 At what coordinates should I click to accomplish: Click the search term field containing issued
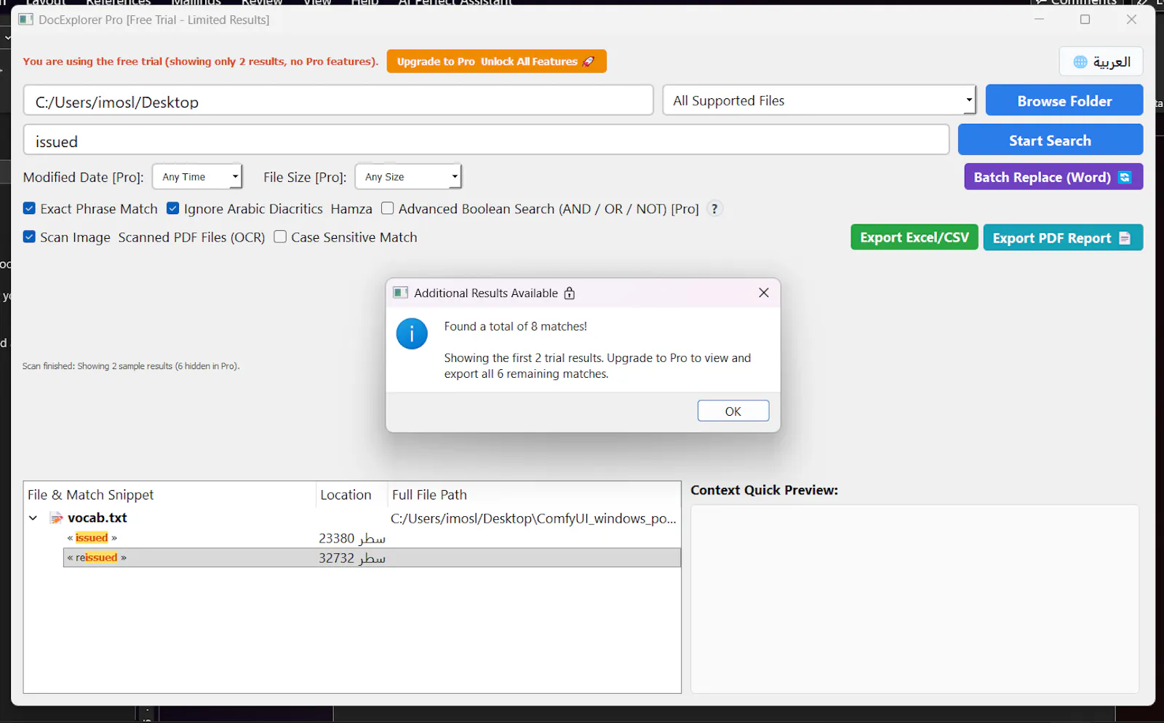click(486, 140)
